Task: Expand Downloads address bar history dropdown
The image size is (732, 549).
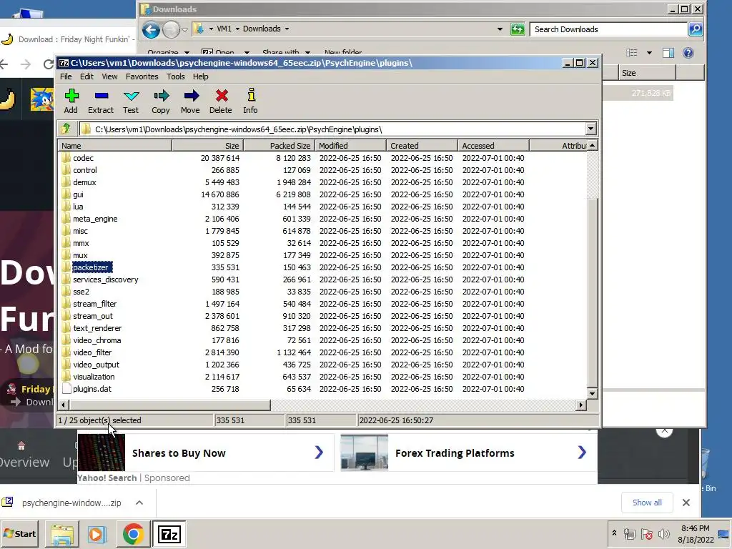Action: pyautogui.click(x=500, y=29)
